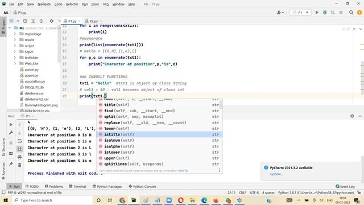The image size is (364, 205).
Task: Expand the script1 folder
Action: (x=15, y=46)
